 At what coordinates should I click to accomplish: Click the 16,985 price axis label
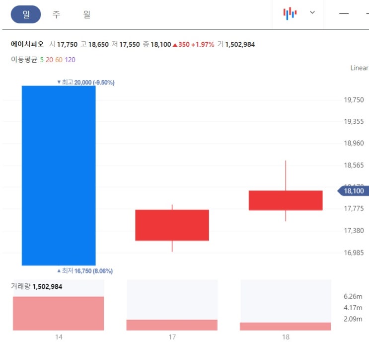click(354, 253)
